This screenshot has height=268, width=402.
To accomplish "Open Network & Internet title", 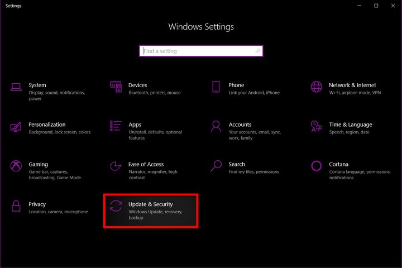I will click(x=352, y=85).
